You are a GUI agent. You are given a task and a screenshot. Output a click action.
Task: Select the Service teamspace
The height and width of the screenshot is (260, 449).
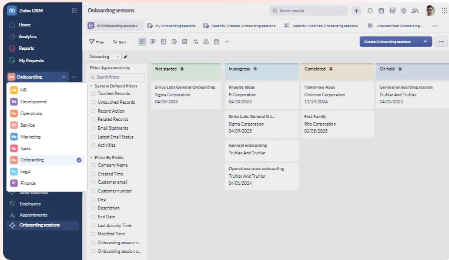point(47,125)
